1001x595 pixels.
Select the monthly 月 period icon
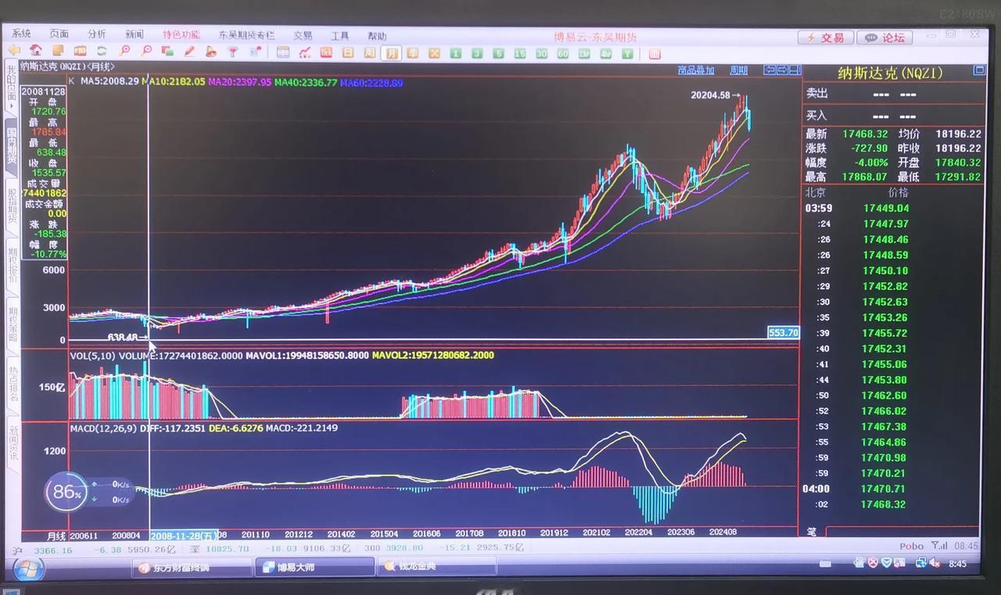click(392, 53)
